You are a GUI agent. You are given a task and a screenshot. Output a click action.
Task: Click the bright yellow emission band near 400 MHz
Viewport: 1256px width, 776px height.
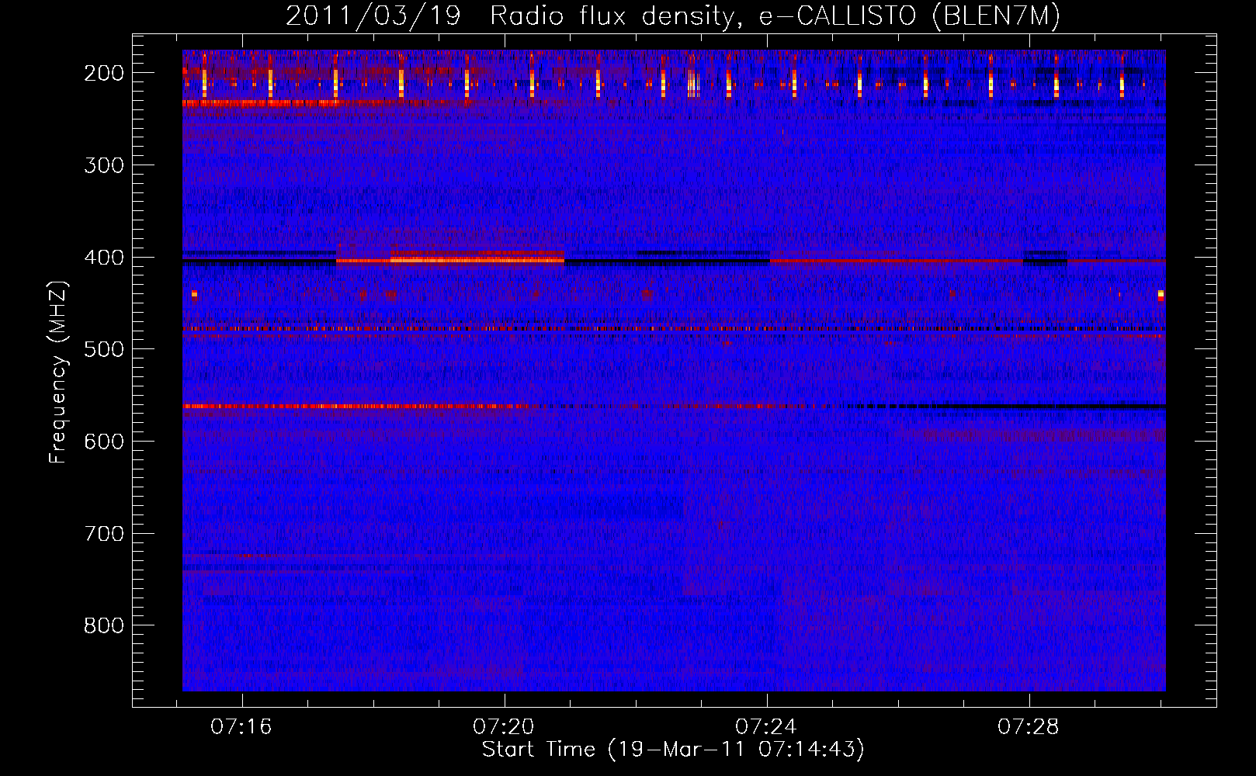tap(477, 260)
